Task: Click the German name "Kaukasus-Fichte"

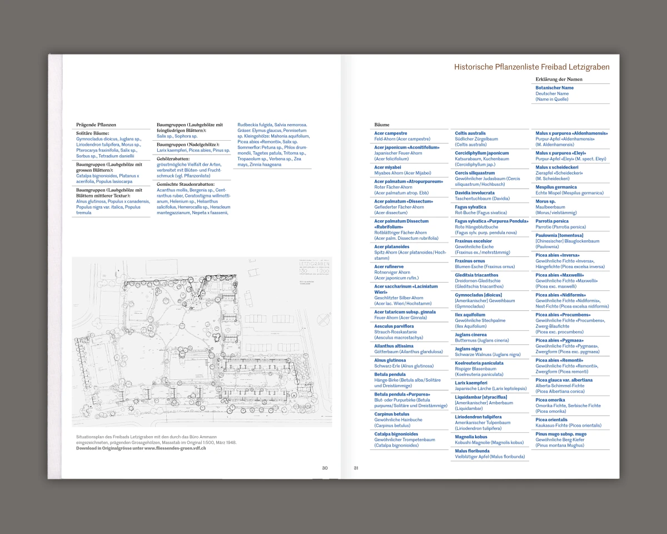Action: [551, 426]
